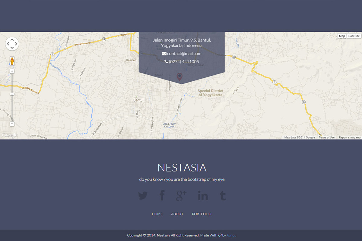Screen dimensions: 362x241
Task: Click the footer tagline about bootstrap
Action: (x=182, y=179)
